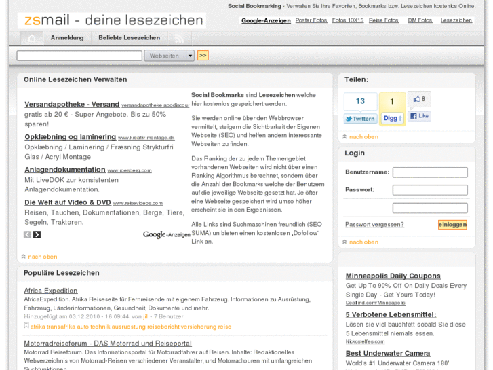Viewport: 493px width, 370px height.
Task: Click into the main search text box
Action: point(79,56)
